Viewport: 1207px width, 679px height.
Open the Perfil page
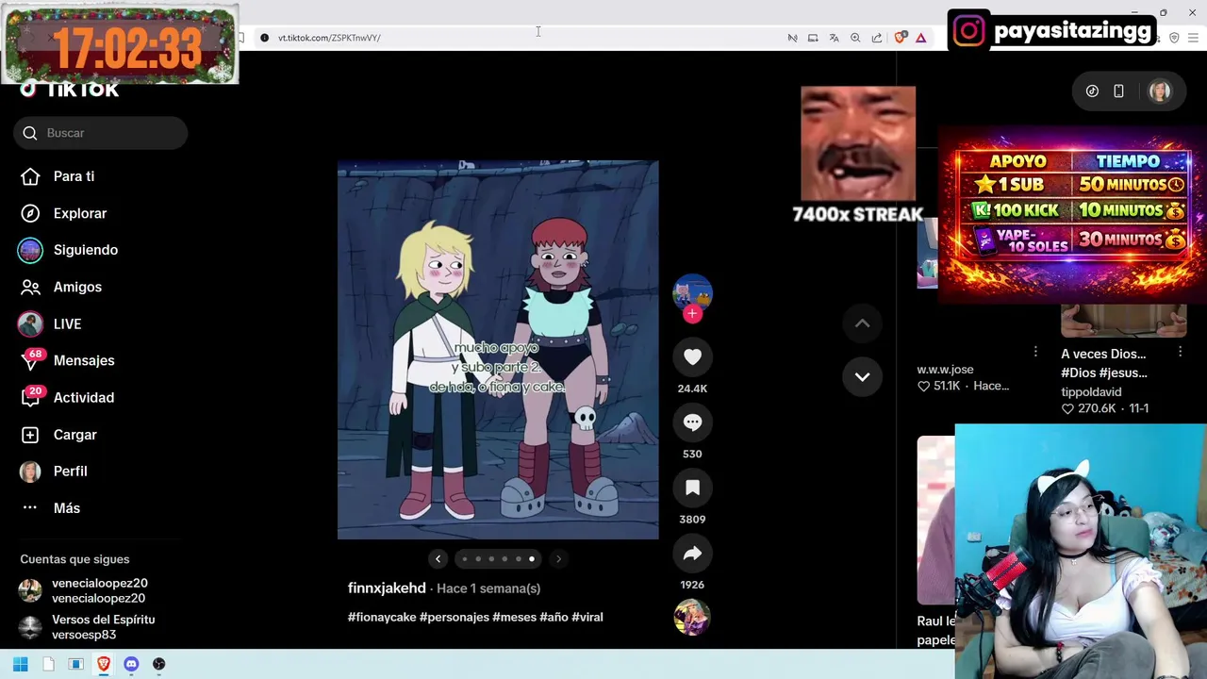click(70, 472)
